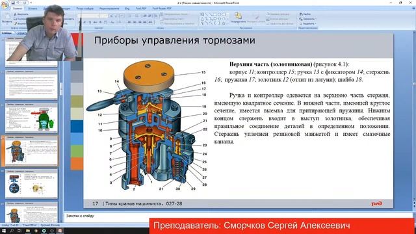The width and height of the screenshot is (416, 234).
Task: Open the Рецензирование ribbon tab
Action: coord(109,8)
